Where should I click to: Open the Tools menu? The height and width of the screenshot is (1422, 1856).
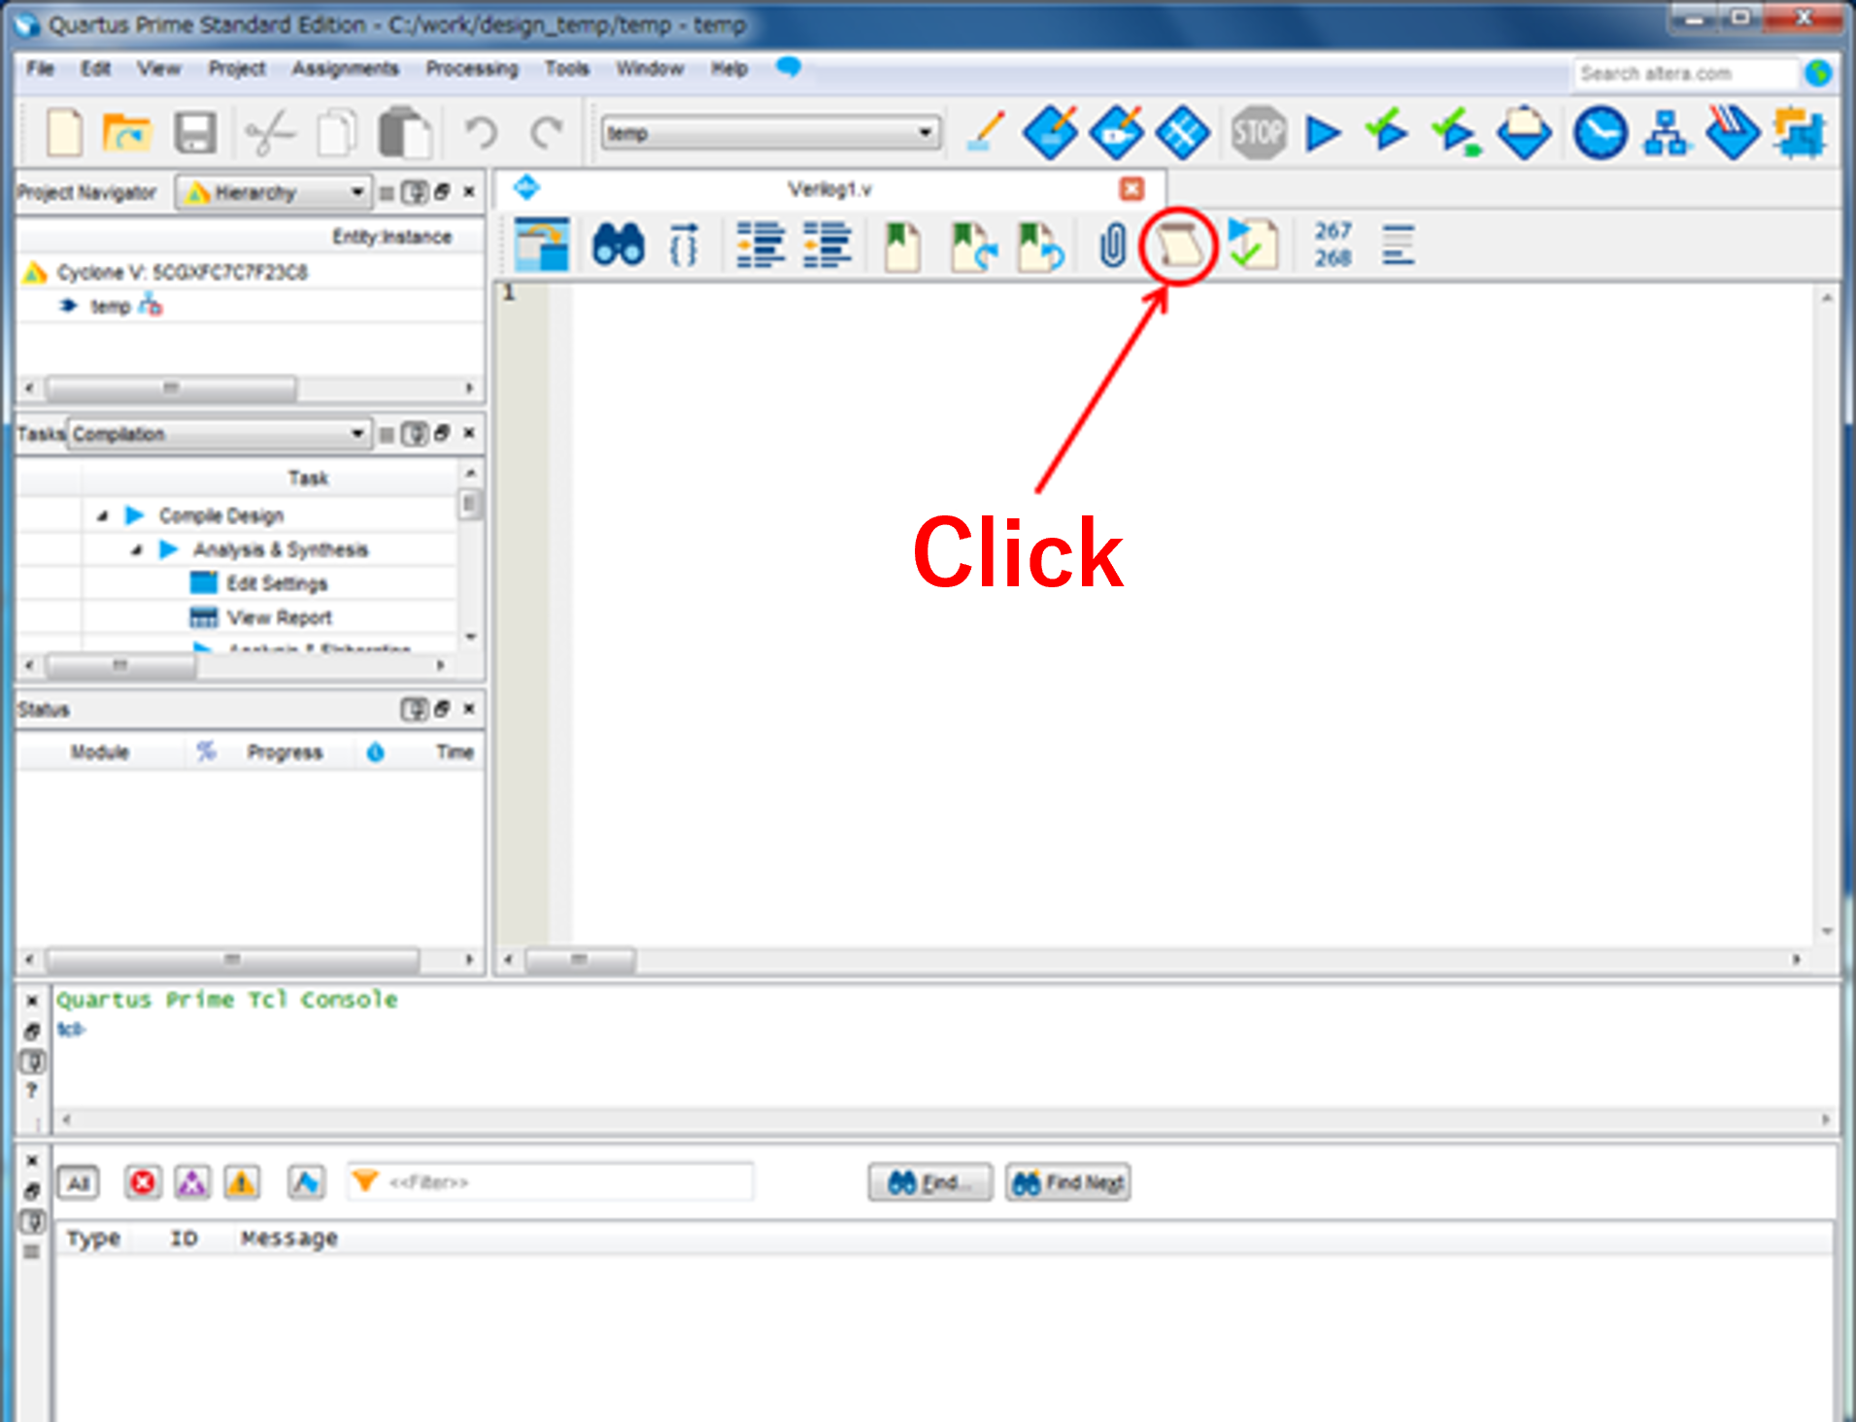coord(567,68)
